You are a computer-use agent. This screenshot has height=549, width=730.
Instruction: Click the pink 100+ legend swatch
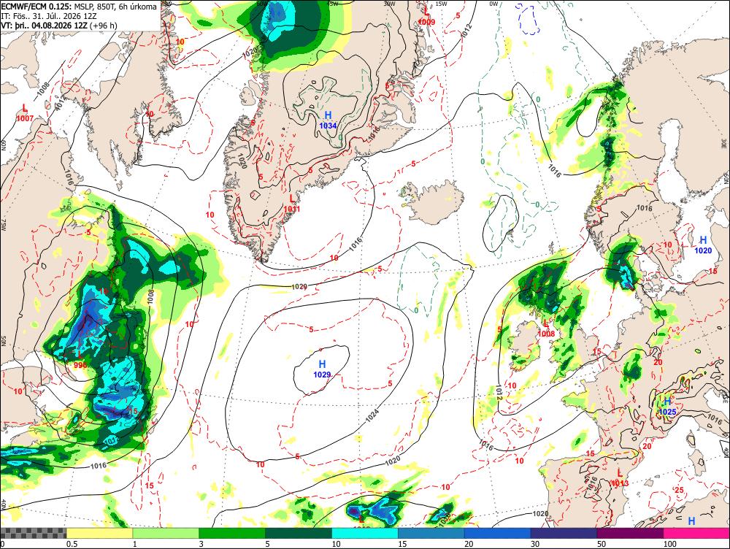[x=696, y=533]
